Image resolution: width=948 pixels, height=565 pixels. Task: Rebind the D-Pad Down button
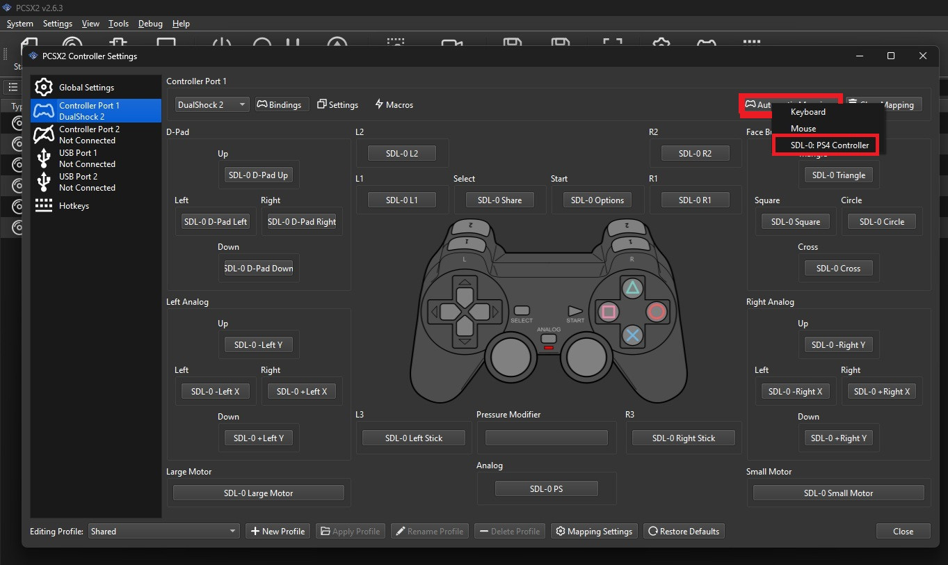(x=258, y=268)
